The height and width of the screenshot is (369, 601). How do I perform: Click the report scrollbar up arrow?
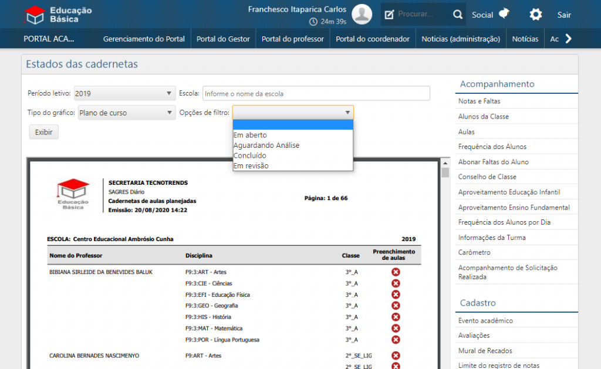(445, 163)
